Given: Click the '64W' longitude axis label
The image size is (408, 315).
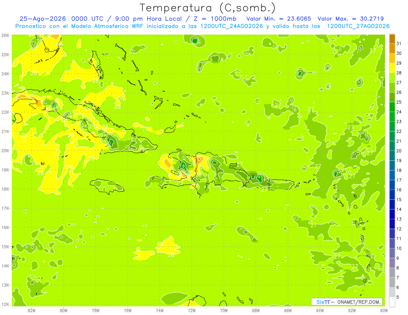Looking at the screenshot, I should pos(320,310).
